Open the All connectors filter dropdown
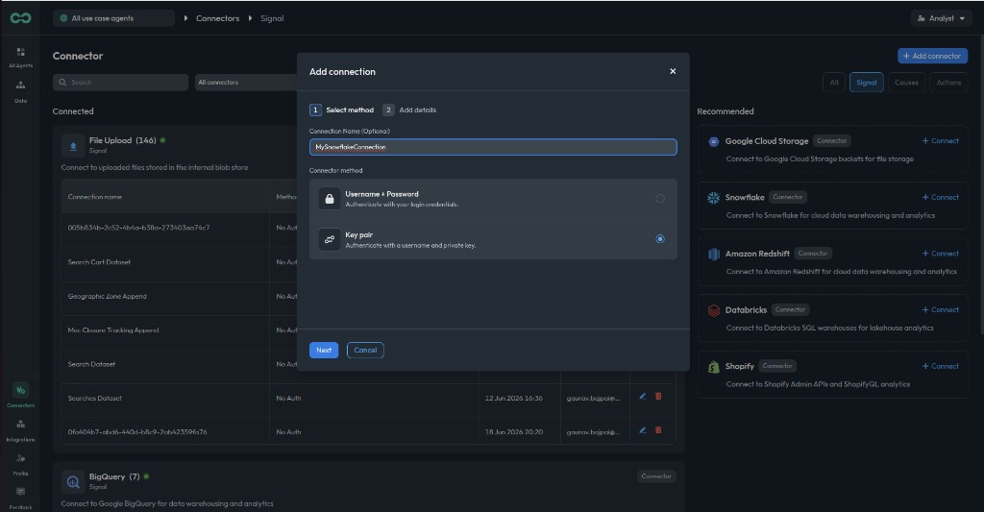 tap(246, 83)
